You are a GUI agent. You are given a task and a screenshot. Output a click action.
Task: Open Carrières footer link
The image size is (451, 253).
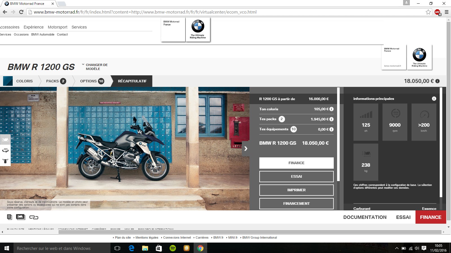coord(202,237)
